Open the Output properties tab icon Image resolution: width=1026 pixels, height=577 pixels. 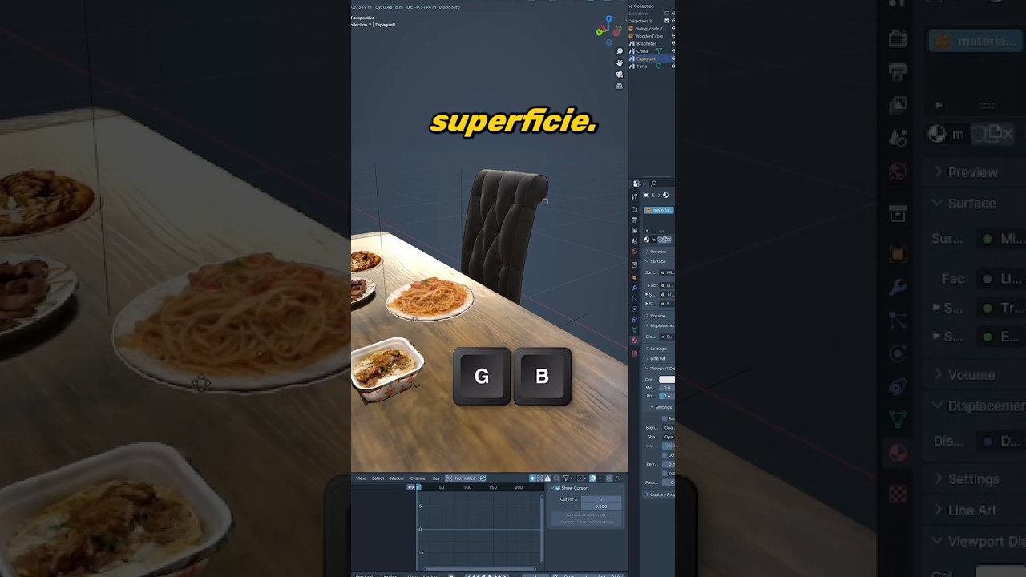[634, 220]
